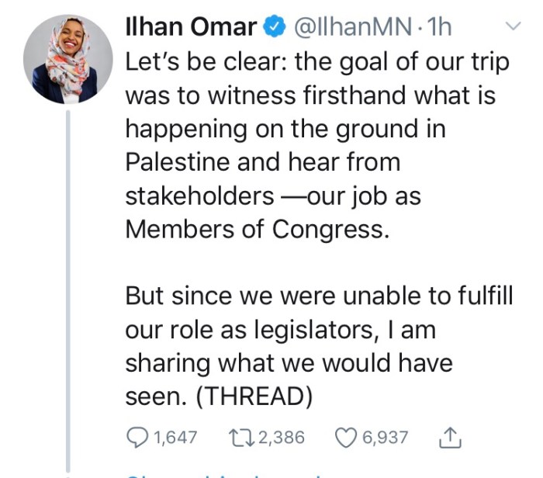Click the reply speech bubble icon
The image size is (543, 478).
coord(137,438)
